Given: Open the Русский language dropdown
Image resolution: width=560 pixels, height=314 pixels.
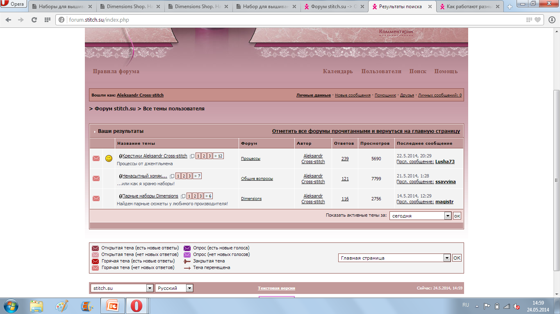Looking at the screenshot, I should click(x=189, y=288).
